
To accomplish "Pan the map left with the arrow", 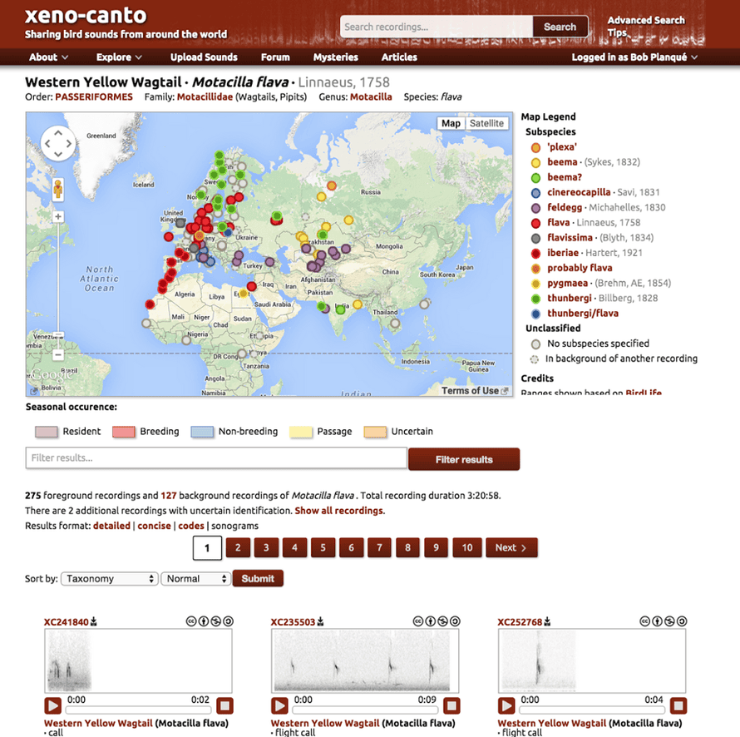I will [x=47, y=144].
